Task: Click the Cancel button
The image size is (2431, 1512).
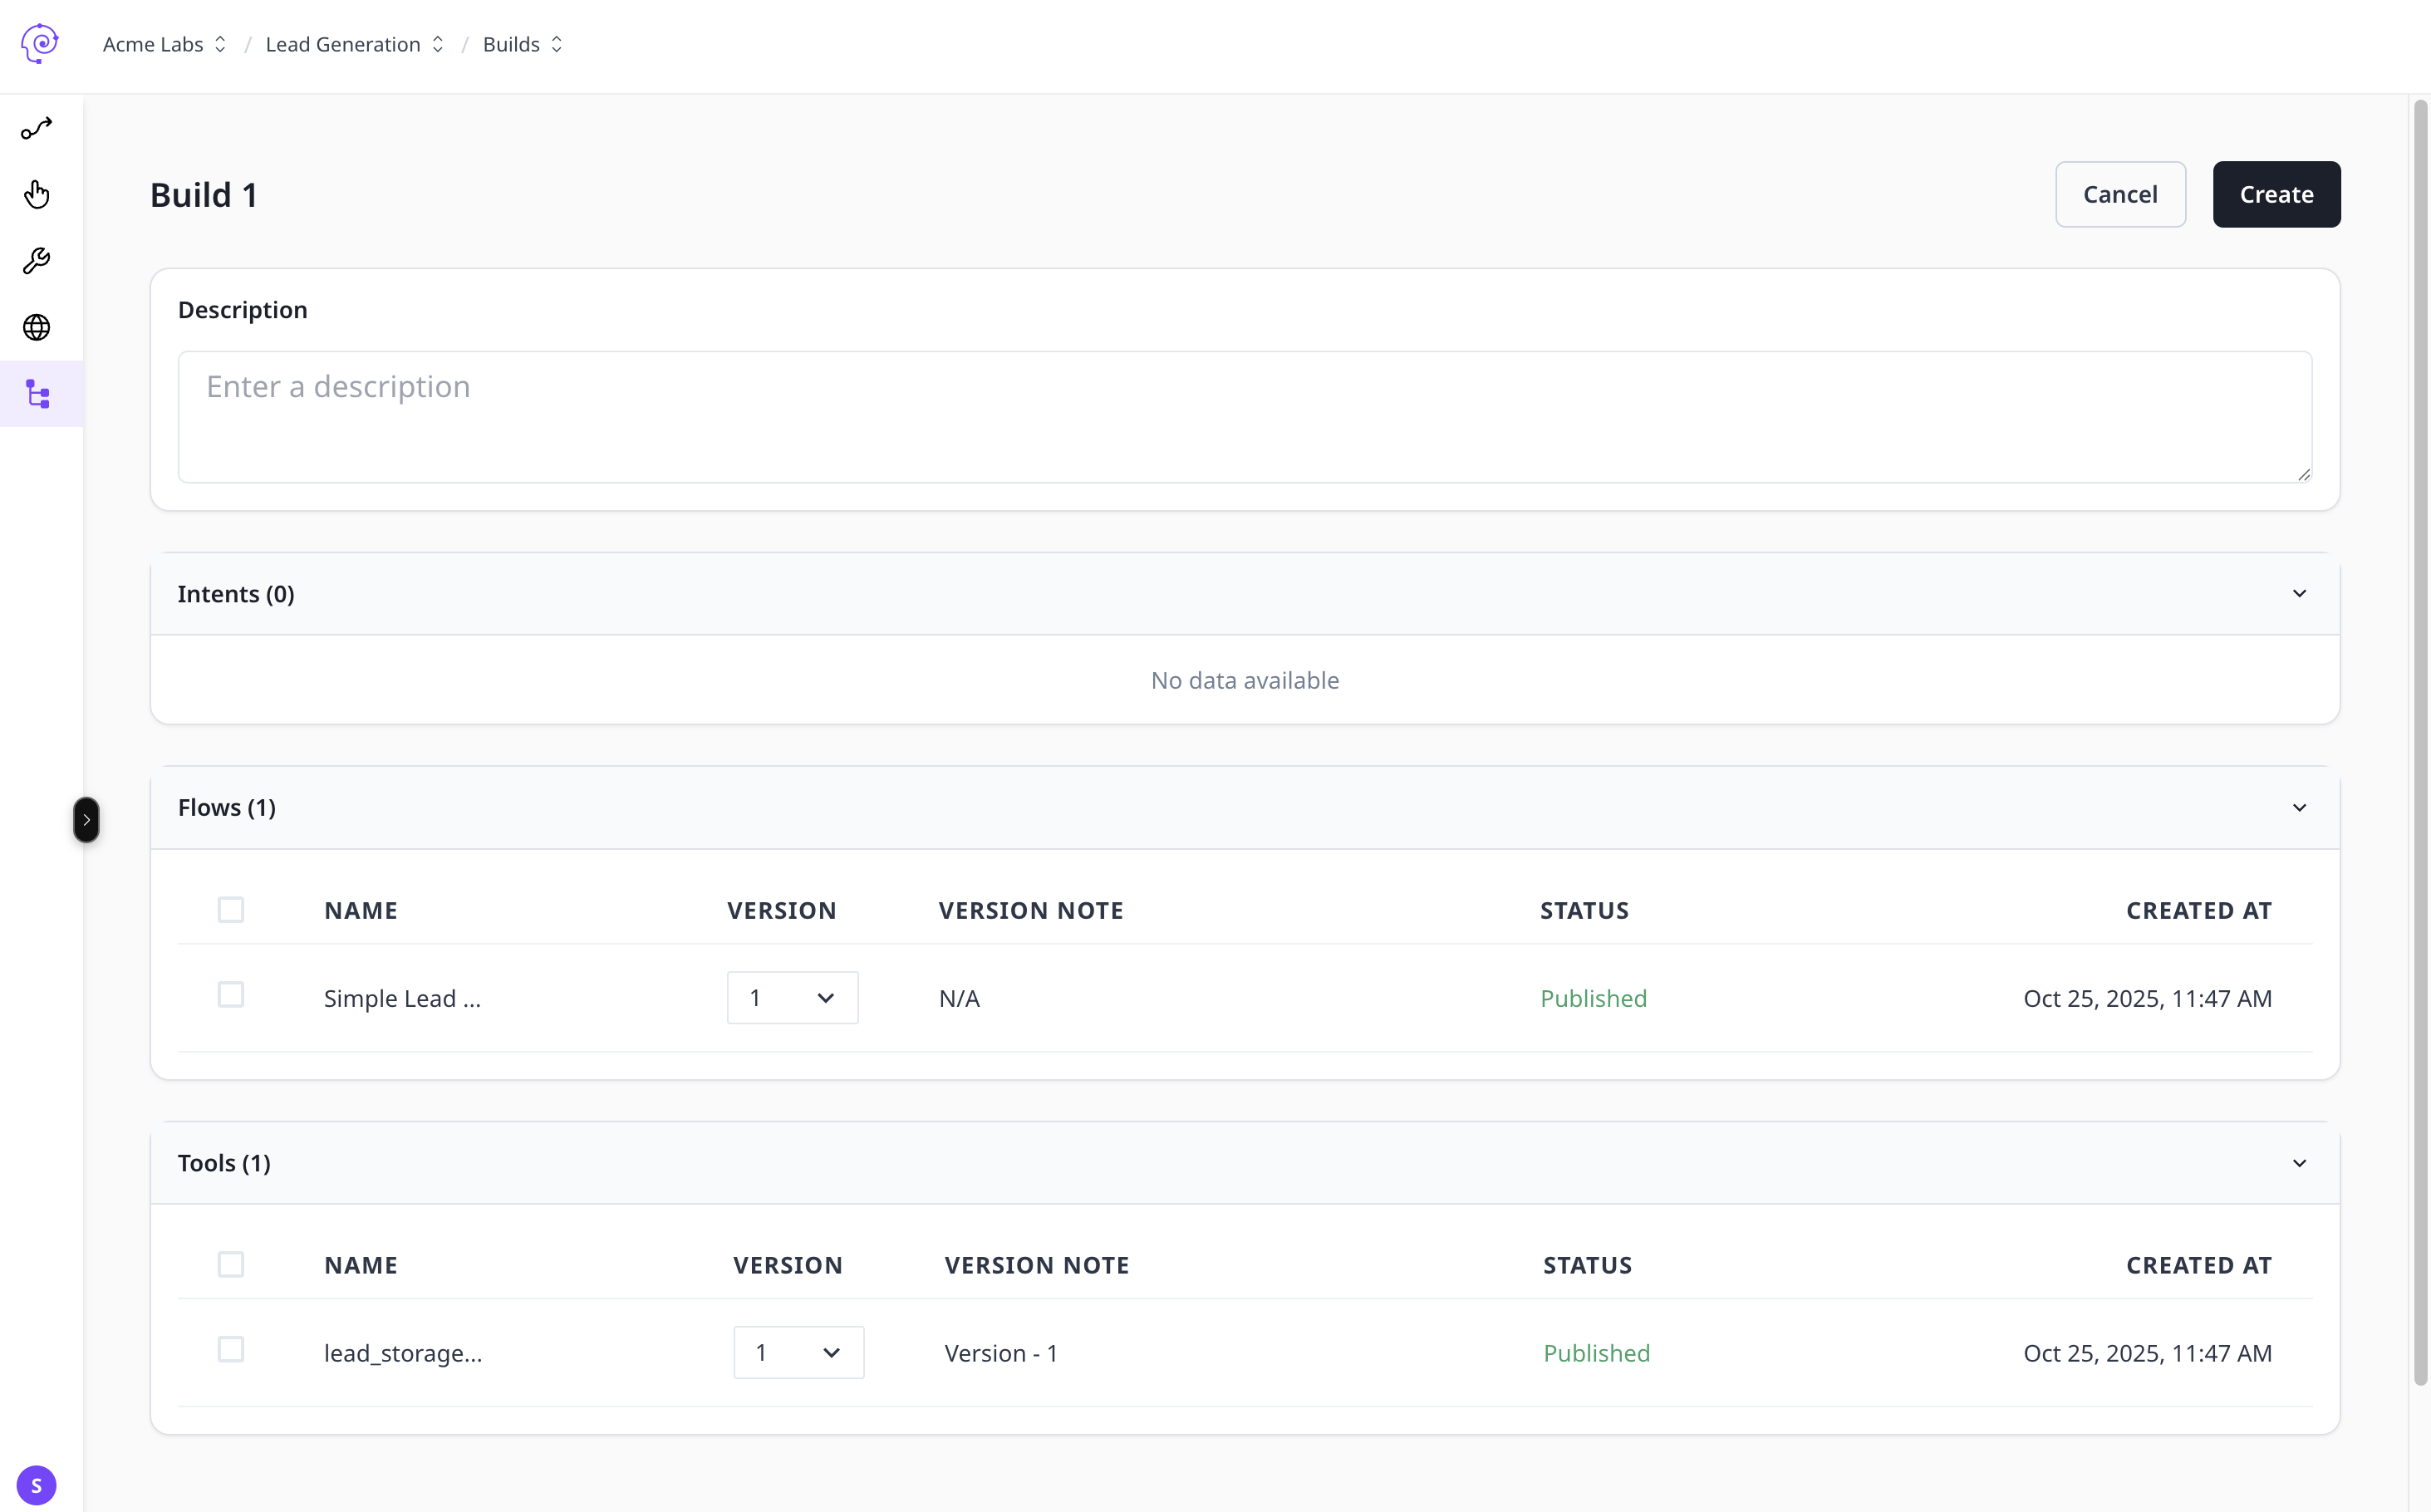Action: coord(2119,194)
